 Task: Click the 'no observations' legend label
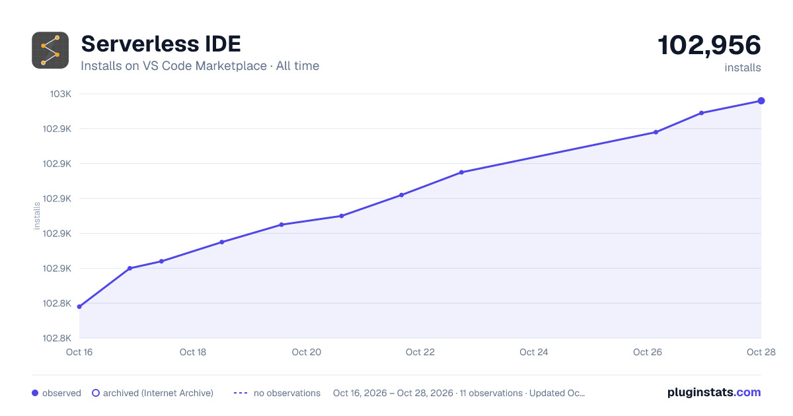point(287,393)
